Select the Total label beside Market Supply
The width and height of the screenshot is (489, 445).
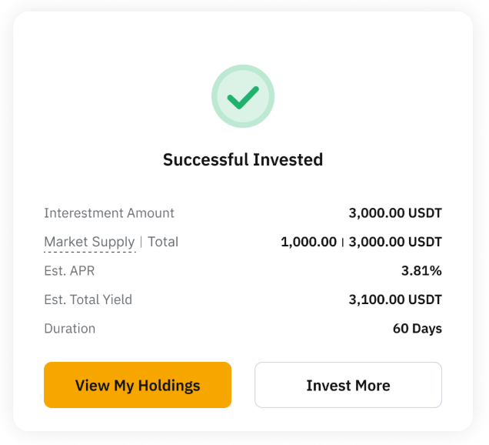pyautogui.click(x=163, y=242)
